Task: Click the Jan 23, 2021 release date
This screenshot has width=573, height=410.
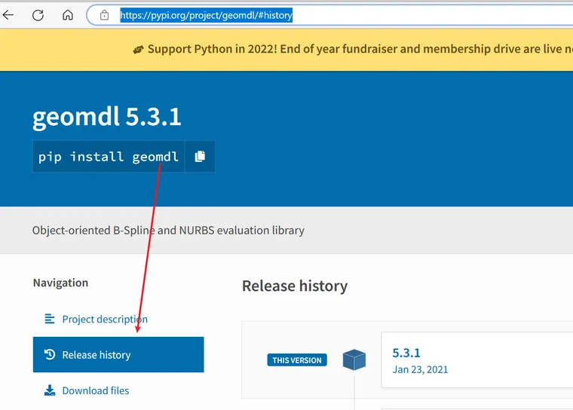Action: point(420,369)
